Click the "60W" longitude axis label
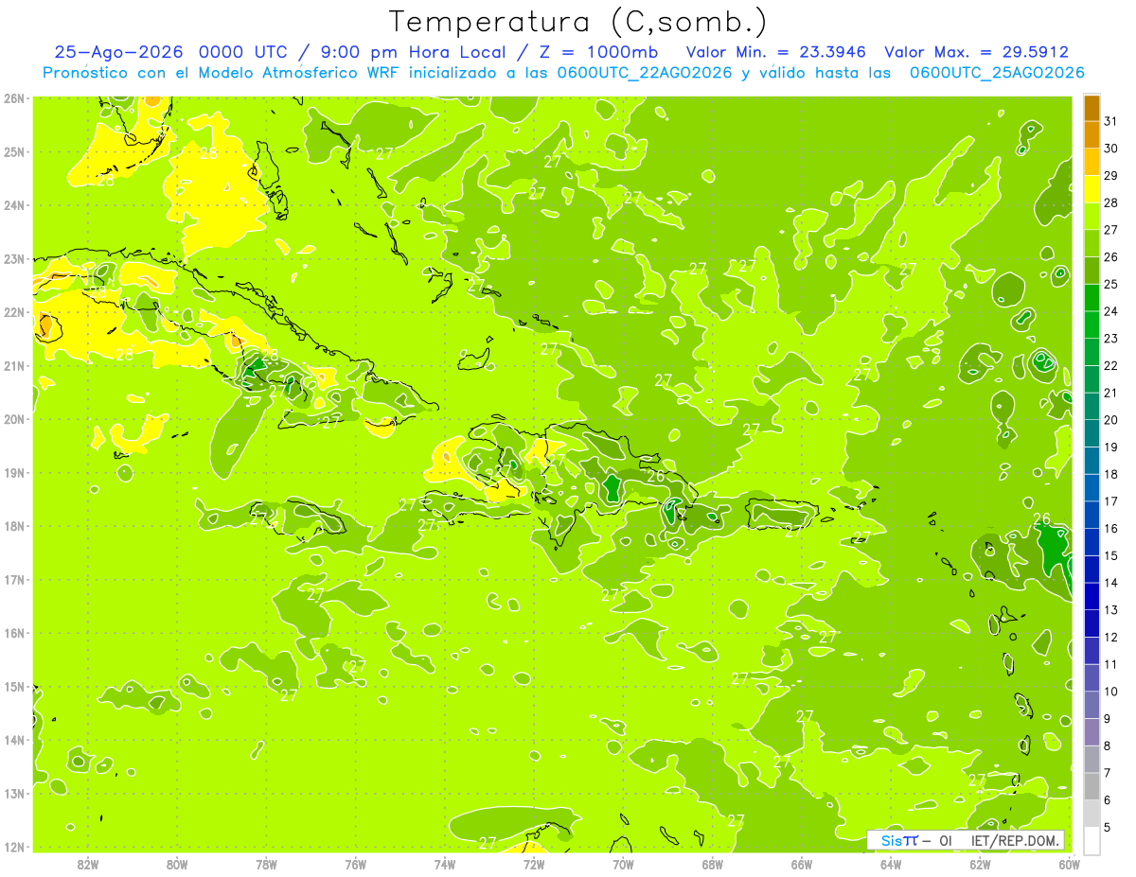Viewport: 1136px width, 877px height. (1069, 864)
